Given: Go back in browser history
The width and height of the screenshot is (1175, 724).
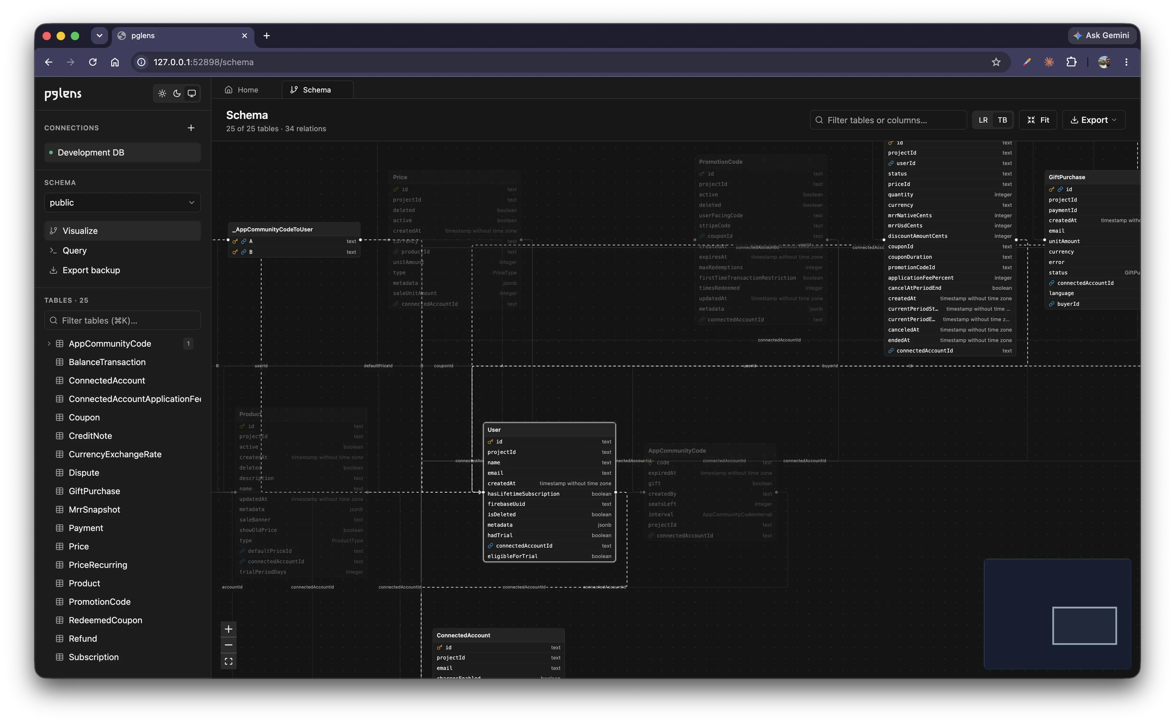Looking at the screenshot, I should tap(49, 62).
